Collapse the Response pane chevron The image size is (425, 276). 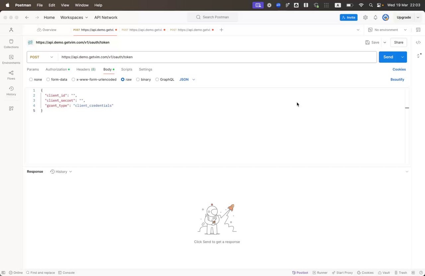click(407, 172)
